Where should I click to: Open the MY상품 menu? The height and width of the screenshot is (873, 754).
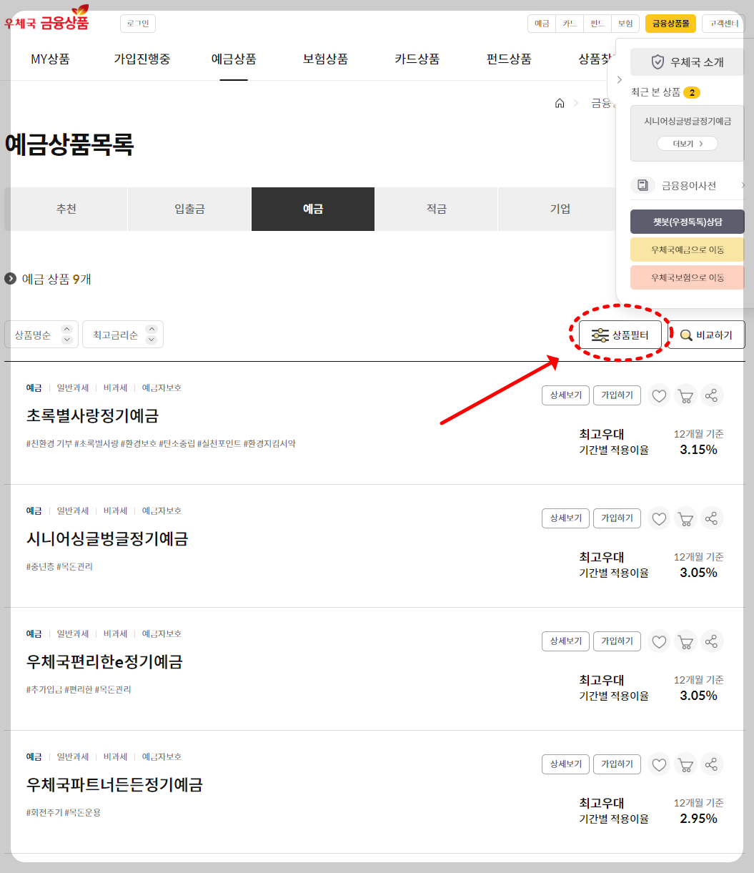[50, 59]
